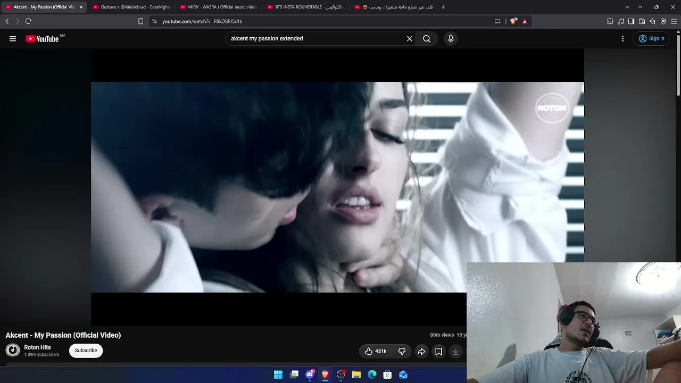Click the 88m views count text
Image resolution: width=681 pixels, height=383 pixels.
coord(442,335)
